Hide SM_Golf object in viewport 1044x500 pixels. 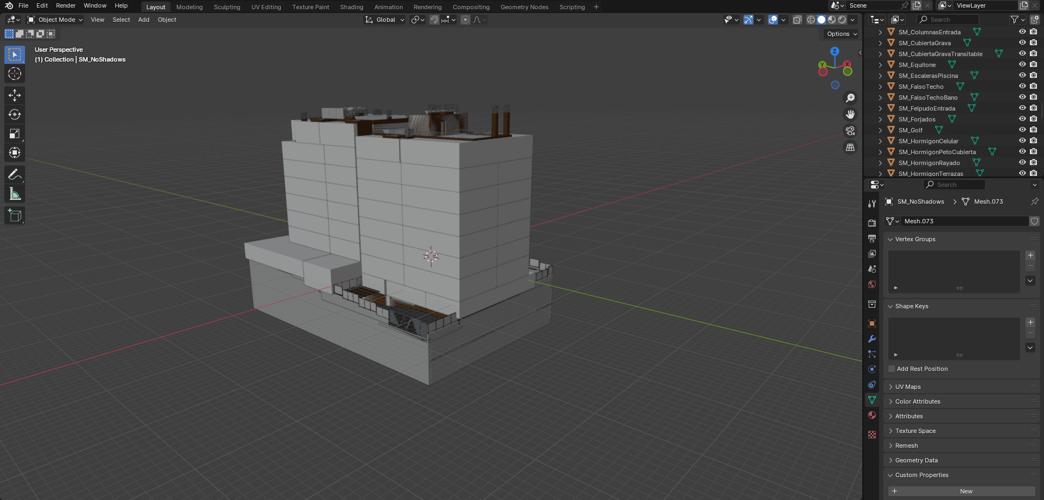coord(1022,130)
